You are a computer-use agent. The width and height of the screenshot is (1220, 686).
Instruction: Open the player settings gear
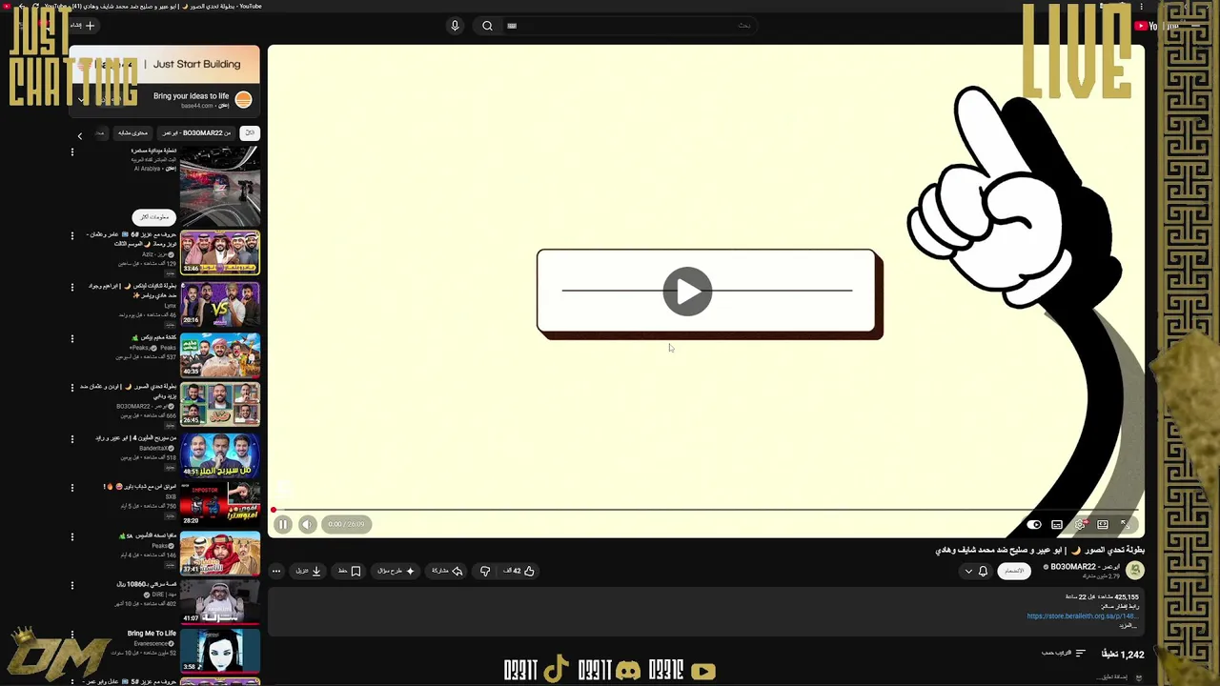click(x=1080, y=524)
